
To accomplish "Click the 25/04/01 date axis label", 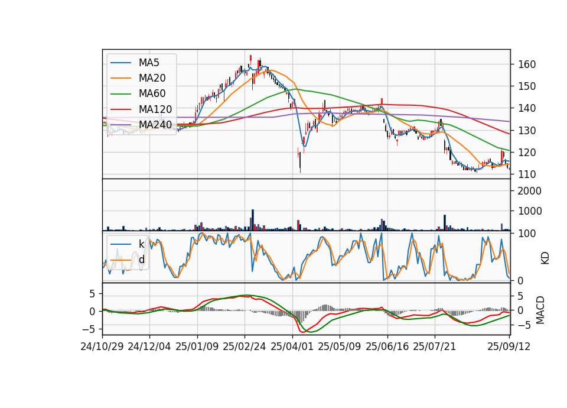I will pos(292,347).
